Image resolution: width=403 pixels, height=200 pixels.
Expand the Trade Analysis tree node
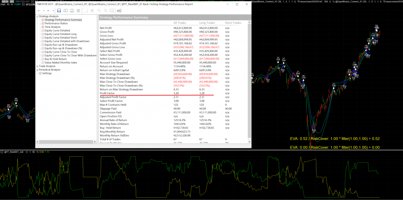(37, 66)
